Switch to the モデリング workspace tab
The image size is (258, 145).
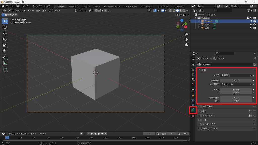73,6
